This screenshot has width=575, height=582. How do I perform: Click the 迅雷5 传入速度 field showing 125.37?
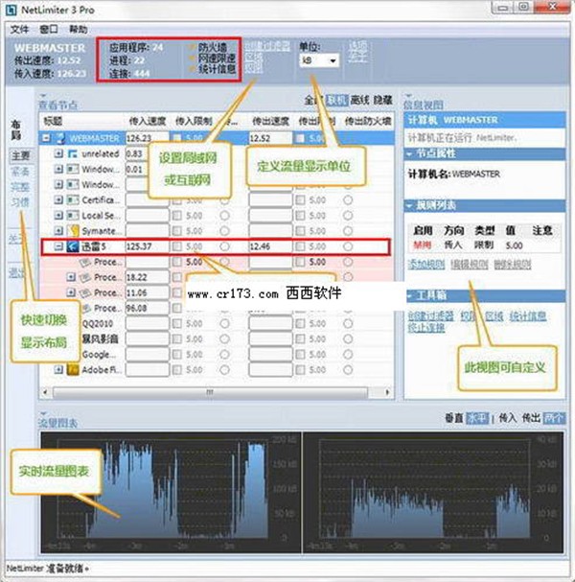[x=148, y=246]
